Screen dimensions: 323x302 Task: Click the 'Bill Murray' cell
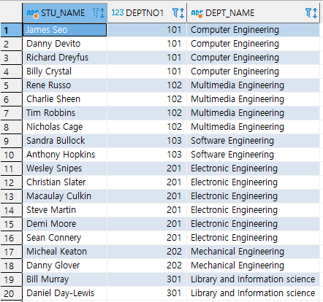pyautogui.click(x=64, y=279)
